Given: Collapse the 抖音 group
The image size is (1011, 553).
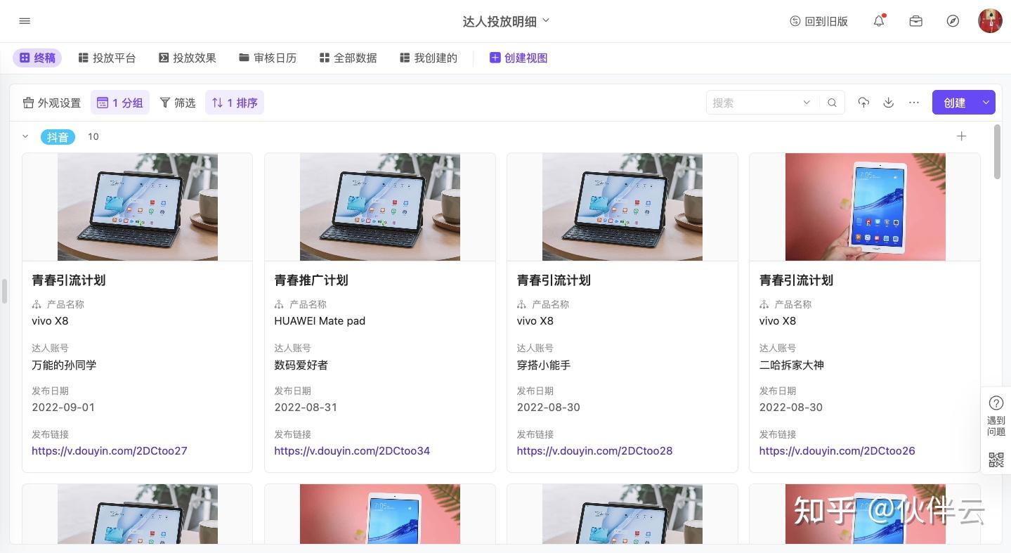Looking at the screenshot, I should coord(25,136).
